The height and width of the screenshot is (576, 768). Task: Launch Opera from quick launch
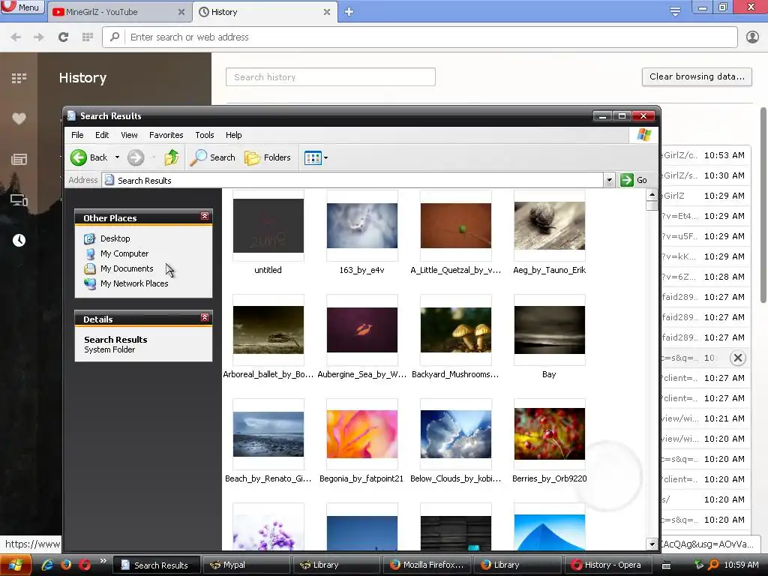(85, 565)
